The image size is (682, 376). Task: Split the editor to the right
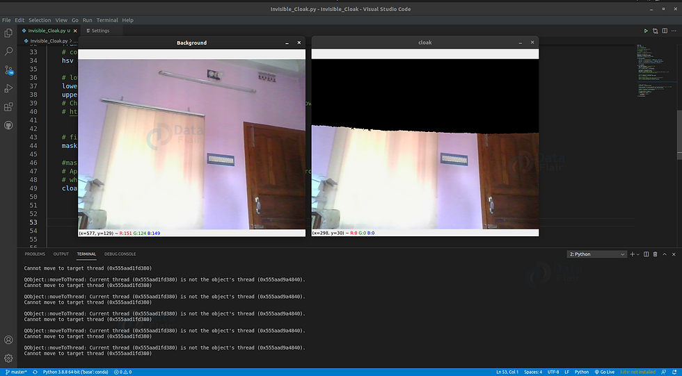(x=665, y=31)
